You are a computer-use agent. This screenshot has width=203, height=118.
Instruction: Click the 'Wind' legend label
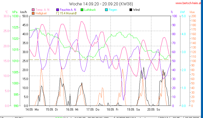tap(136, 10)
